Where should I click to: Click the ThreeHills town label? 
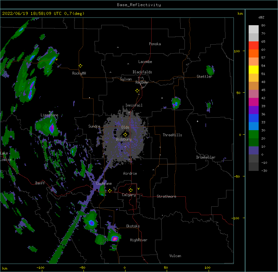pos(172,135)
